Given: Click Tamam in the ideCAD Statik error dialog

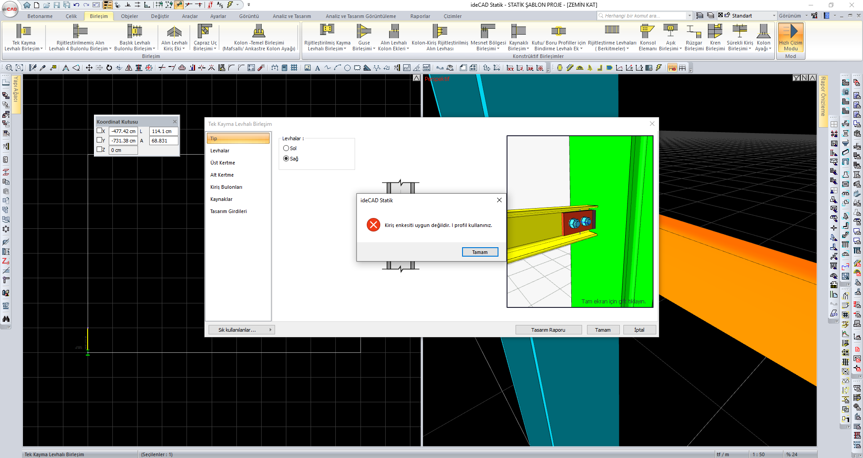Looking at the screenshot, I should [x=480, y=252].
